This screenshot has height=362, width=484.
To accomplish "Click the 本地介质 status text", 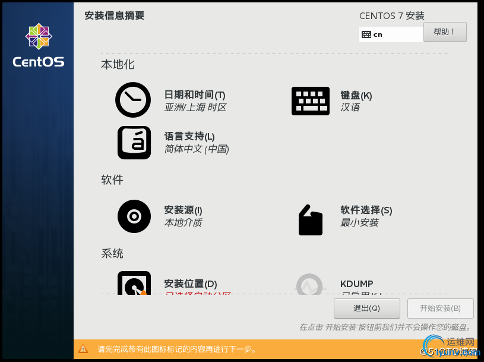I will (x=183, y=222).
